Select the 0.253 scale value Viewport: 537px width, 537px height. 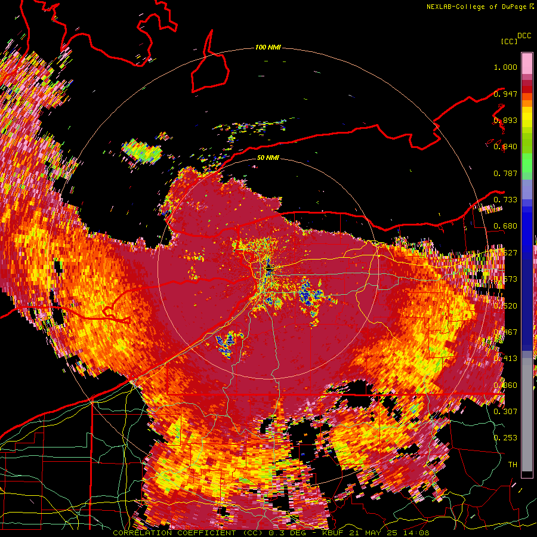pyautogui.click(x=505, y=438)
